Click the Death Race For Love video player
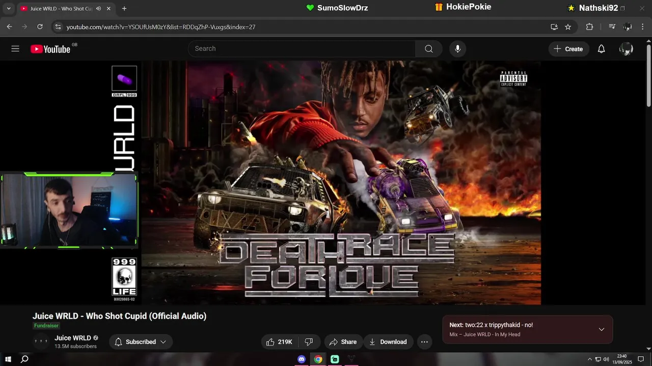Image resolution: width=652 pixels, height=366 pixels. pyautogui.click(x=326, y=182)
